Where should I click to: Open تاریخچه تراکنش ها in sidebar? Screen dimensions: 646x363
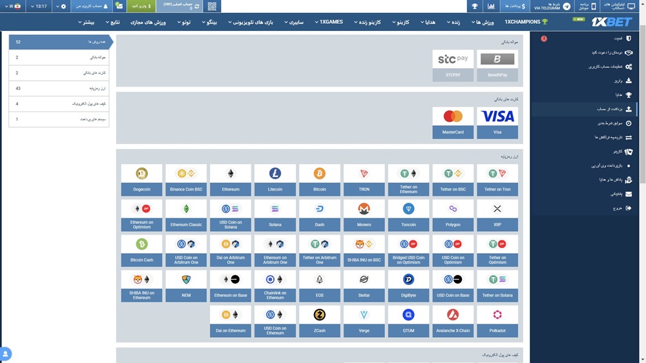584,137
